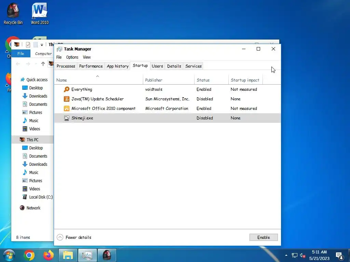Open the Start menu orb
The image size is (350, 262).
[x=9, y=255]
